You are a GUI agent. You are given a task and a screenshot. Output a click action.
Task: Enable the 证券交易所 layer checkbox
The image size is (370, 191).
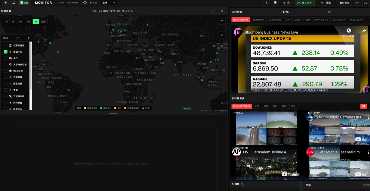click(6, 45)
